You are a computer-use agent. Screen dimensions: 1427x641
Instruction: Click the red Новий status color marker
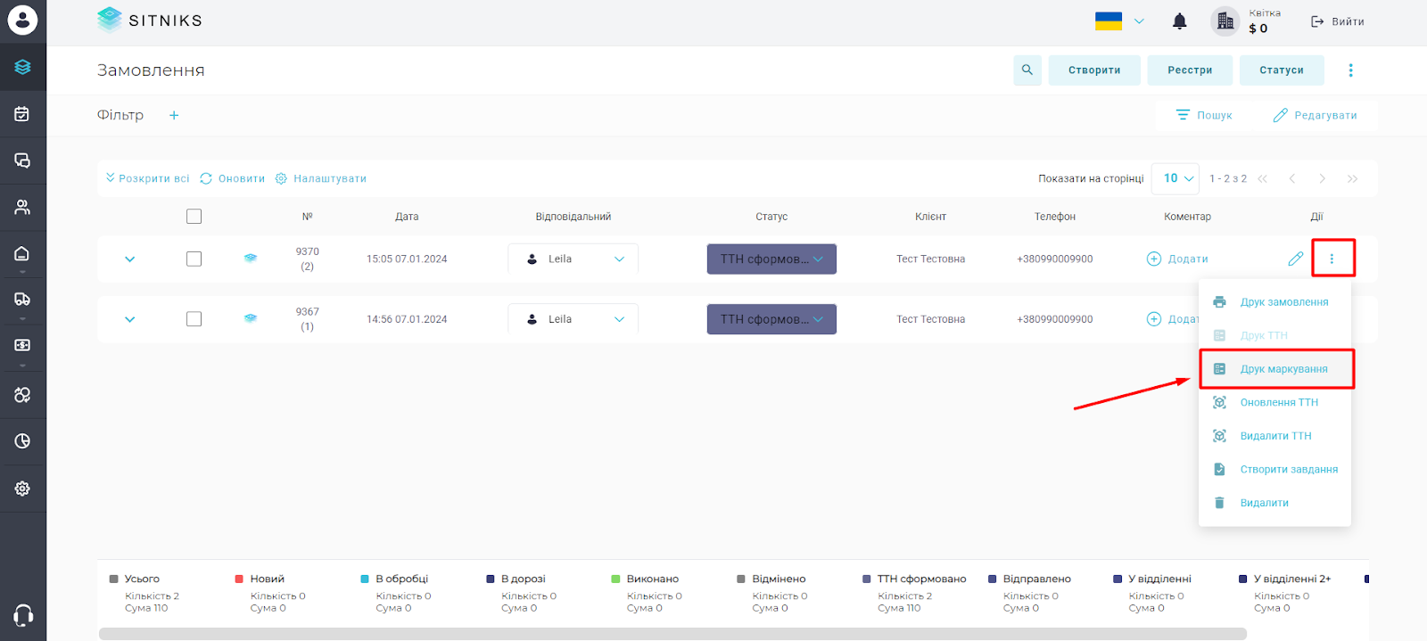click(x=239, y=579)
